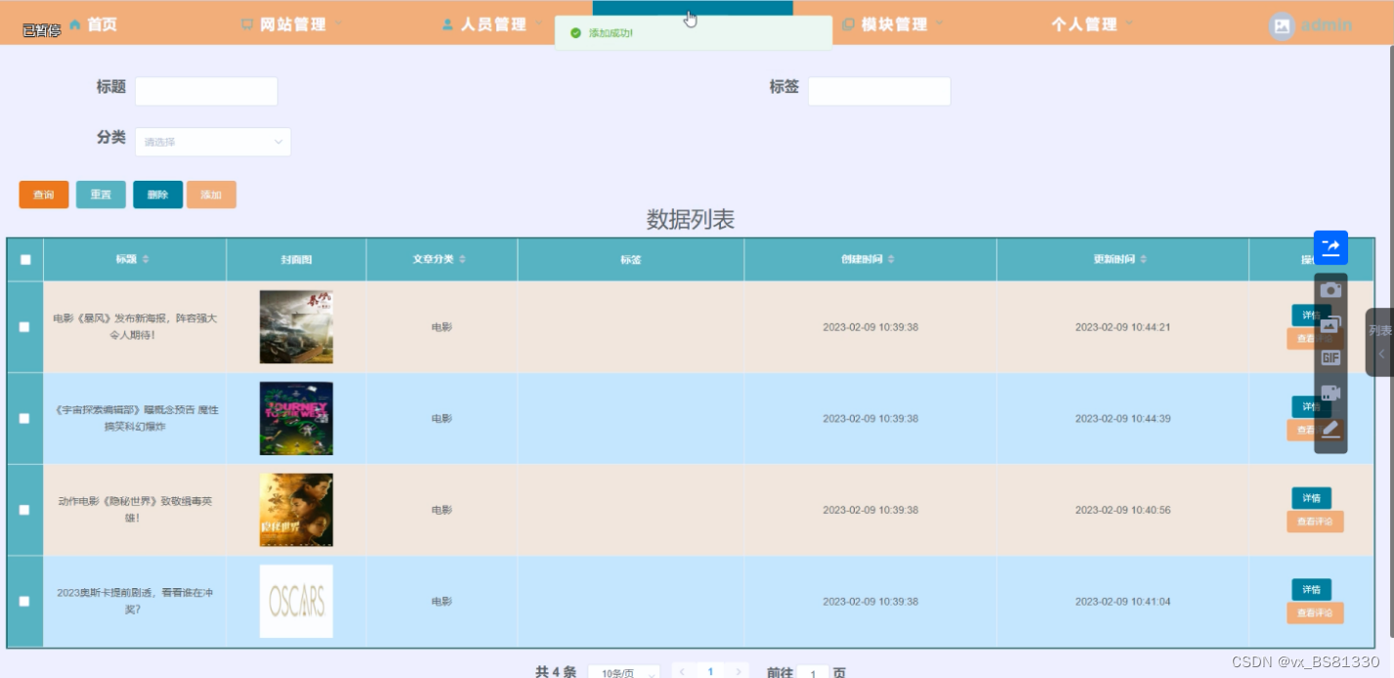
Task: Click the highlighted teal active menu tab
Action: click(693, 8)
